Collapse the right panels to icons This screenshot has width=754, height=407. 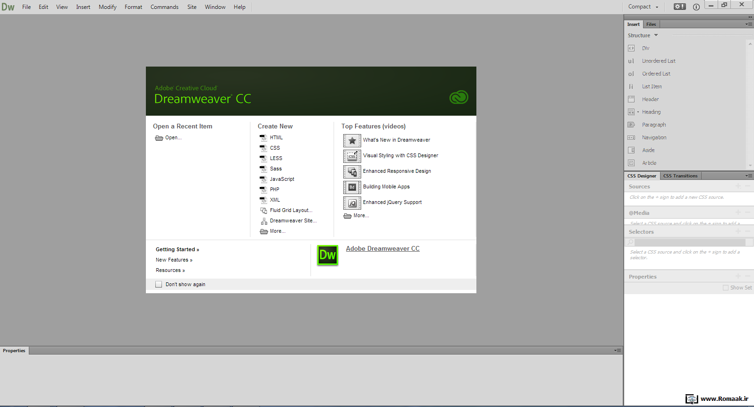tap(750, 17)
